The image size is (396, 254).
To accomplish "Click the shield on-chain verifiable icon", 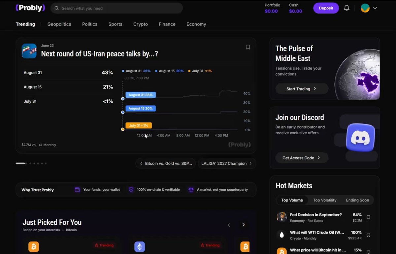I will tap(131, 190).
